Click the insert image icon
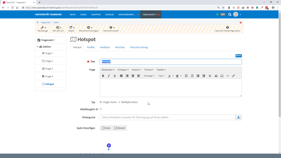Viewport: 281px width, 158px height. (x=216, y=76)
